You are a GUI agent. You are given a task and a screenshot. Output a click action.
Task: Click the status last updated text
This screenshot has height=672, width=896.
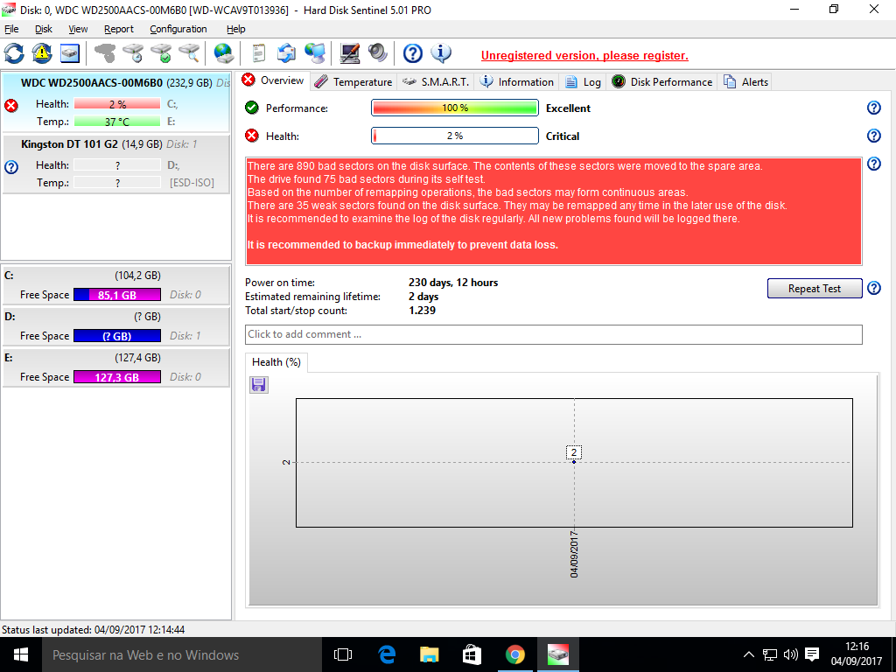pos(93,630)
